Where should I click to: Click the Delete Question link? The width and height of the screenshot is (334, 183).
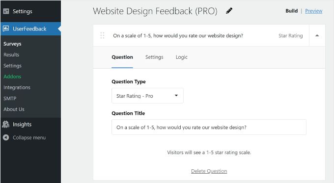[x=209, y=171]
